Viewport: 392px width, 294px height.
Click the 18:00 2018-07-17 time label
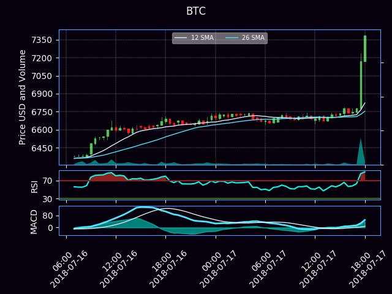[x=367, y=269]
